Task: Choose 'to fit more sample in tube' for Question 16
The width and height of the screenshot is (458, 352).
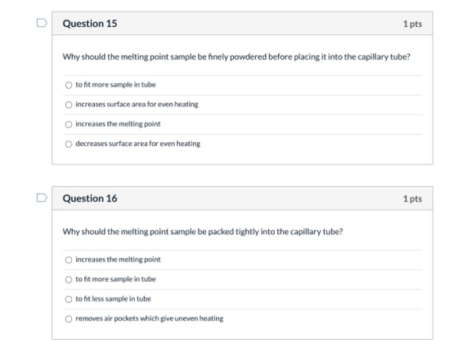Action: click(x=69, y=279)
